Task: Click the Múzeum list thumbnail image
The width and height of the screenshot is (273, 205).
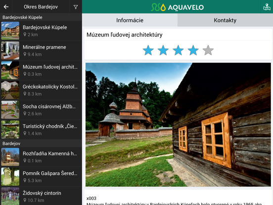Action: (x=10, y=70)
